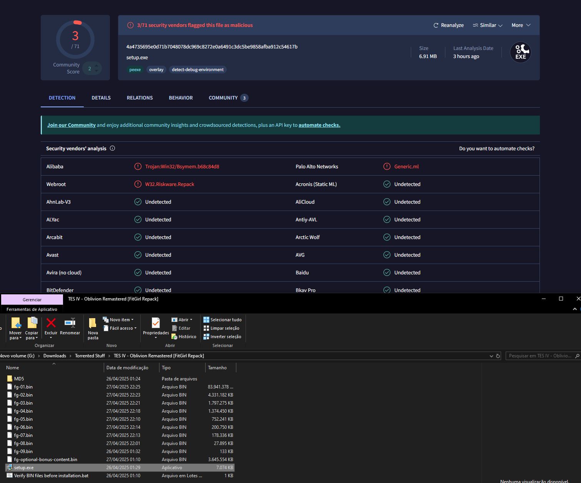The width and height of the screenshot is (581, 483).
Task: Click Torrented Stuff in address path
Action: click(90, 356)
